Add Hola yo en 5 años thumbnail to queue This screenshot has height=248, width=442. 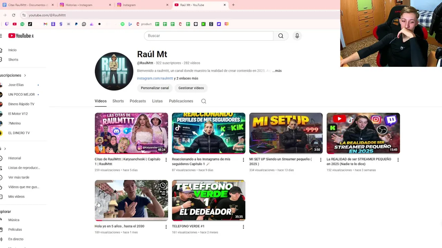[163, 193]
